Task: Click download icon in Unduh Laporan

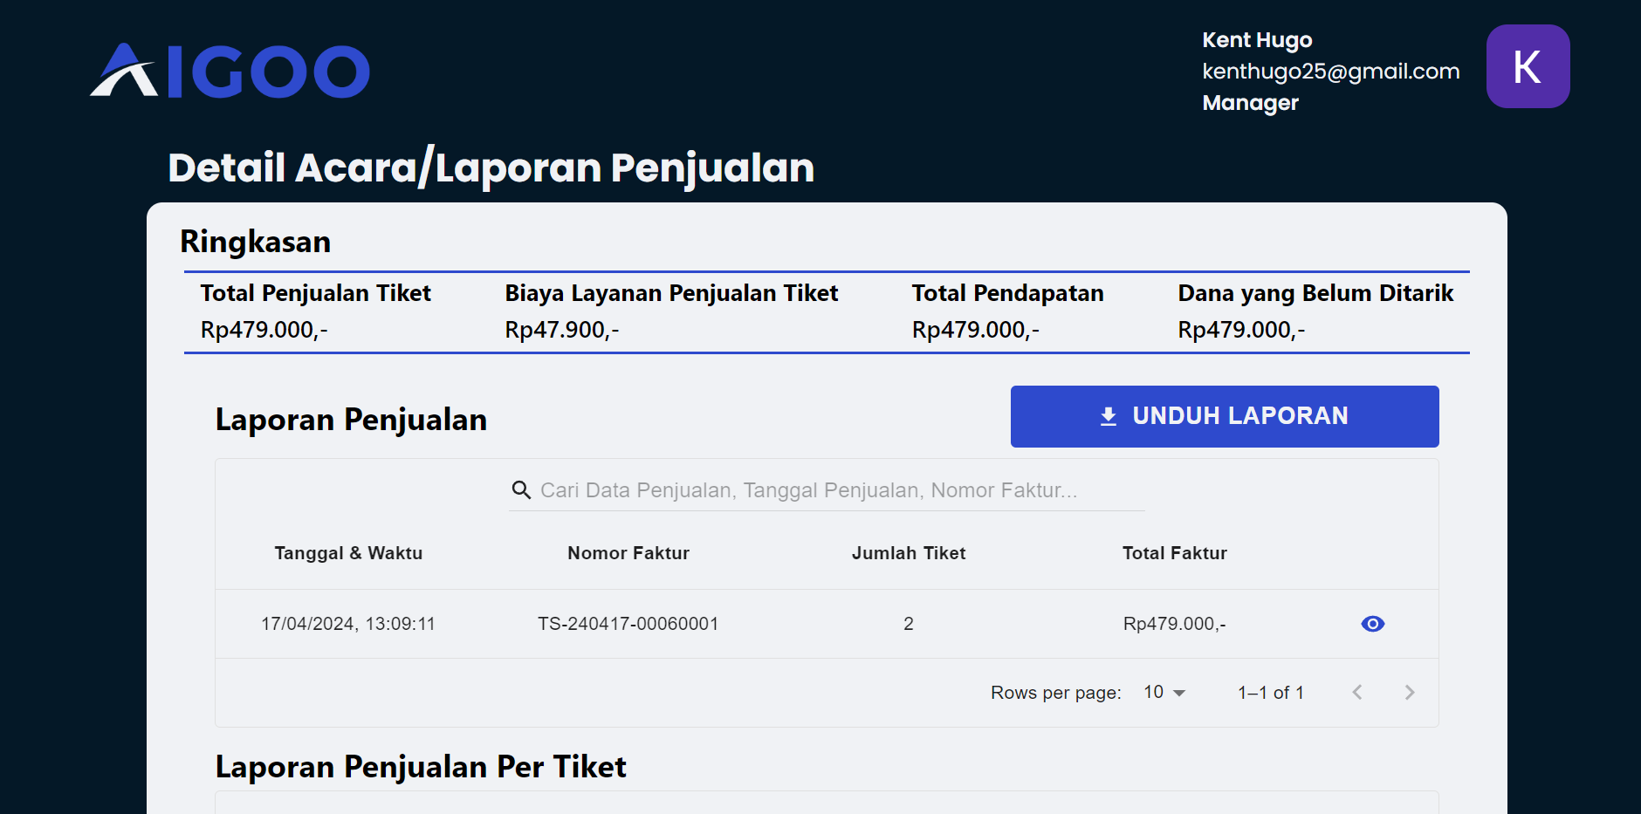Action: click(x=1108, y=416)
